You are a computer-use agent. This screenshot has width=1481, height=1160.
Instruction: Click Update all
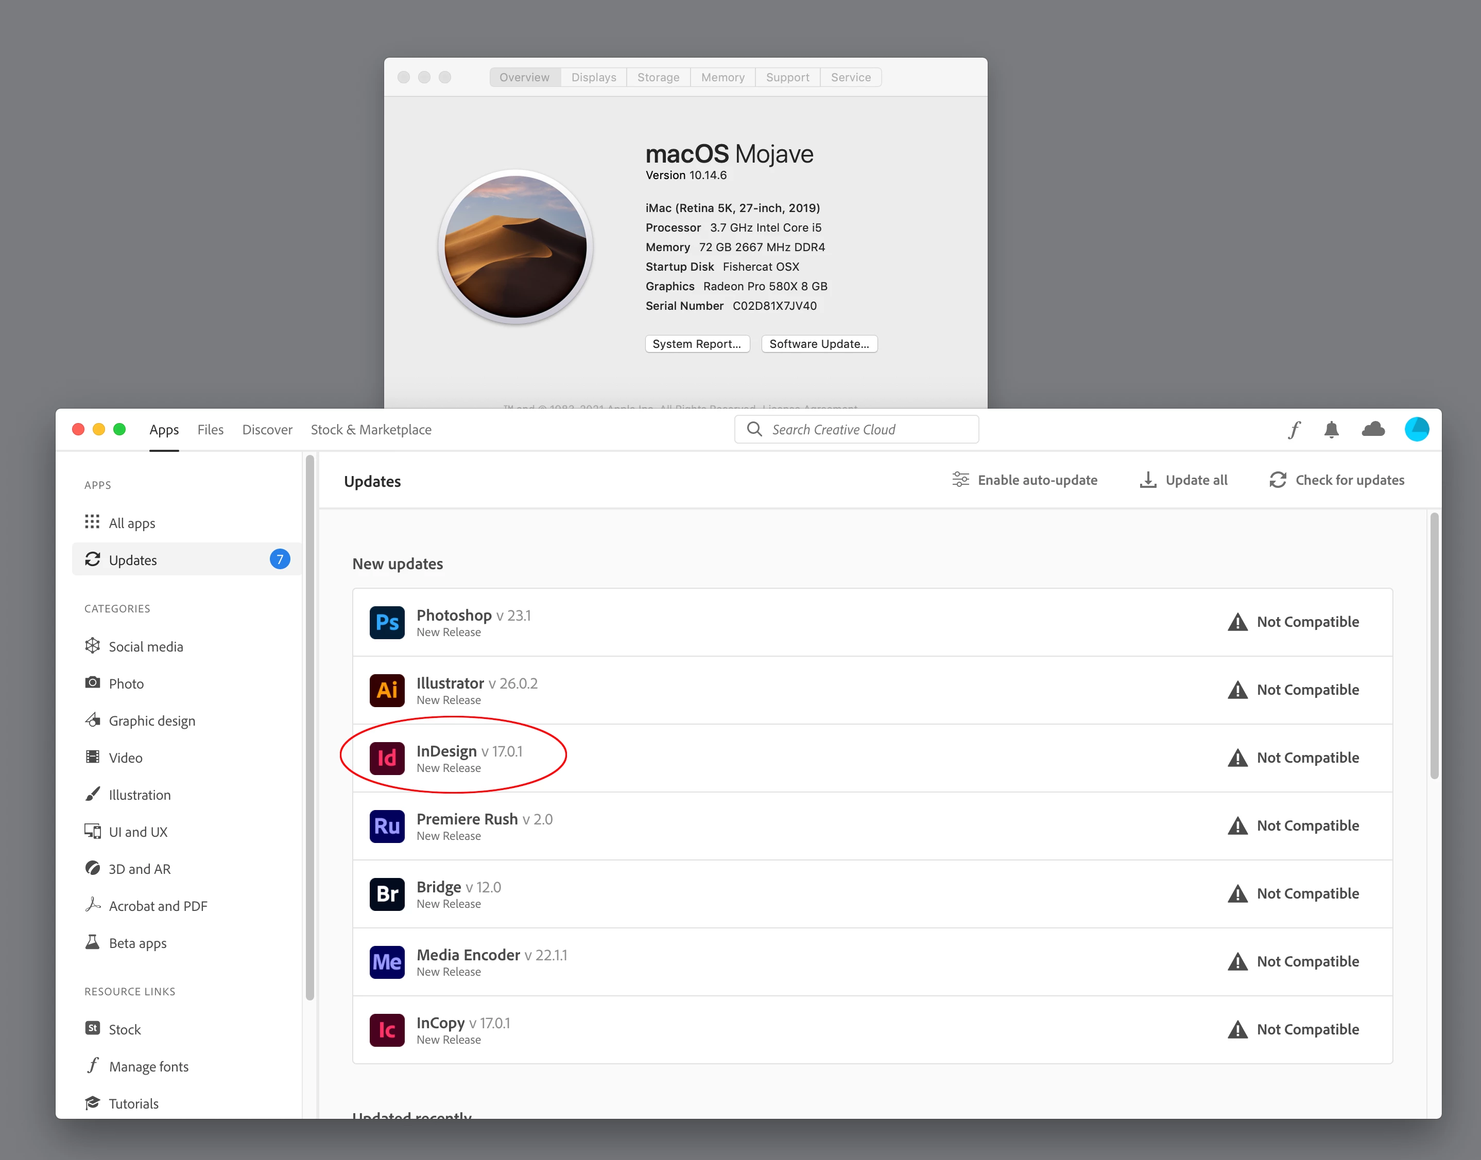[1183, 480]
